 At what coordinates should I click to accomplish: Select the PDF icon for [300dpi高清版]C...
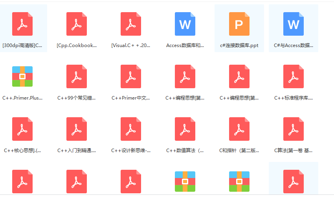tap(22, 24)
